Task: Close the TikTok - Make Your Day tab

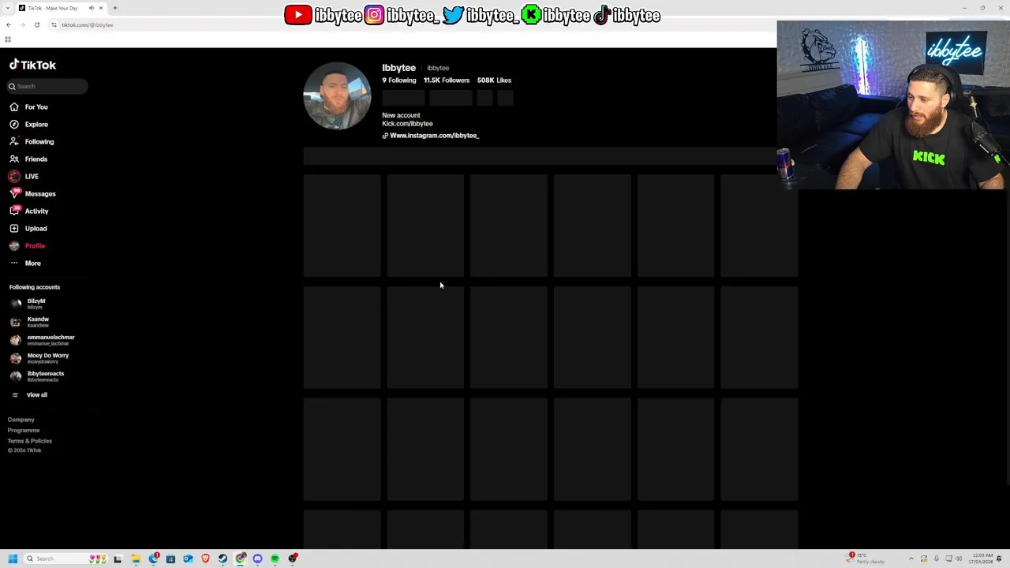Action: 101,8
